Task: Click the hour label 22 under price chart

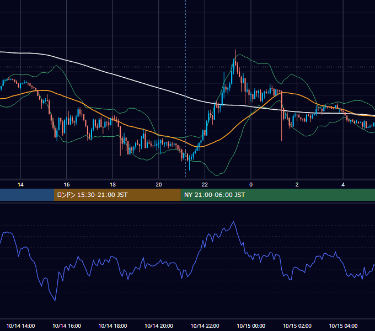Action: click(205, 185)
